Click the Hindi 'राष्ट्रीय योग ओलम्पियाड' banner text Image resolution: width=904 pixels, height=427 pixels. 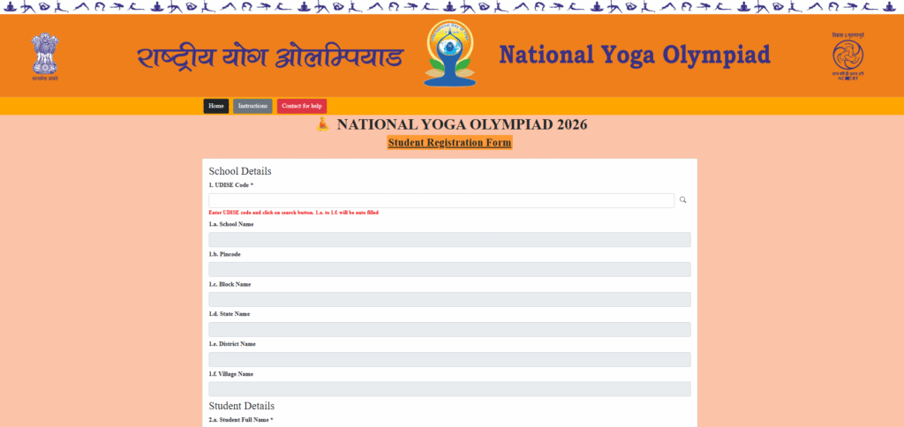pos(270,56)
